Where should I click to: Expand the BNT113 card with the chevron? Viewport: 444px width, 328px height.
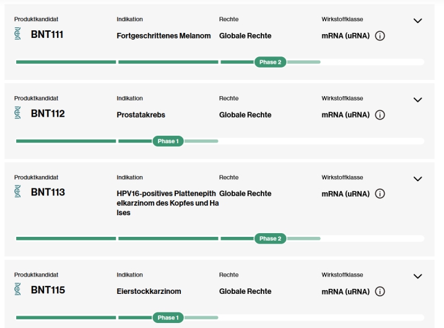point(417,179)
